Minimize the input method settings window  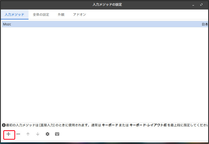pyautogui.click(x=193, y=5)
